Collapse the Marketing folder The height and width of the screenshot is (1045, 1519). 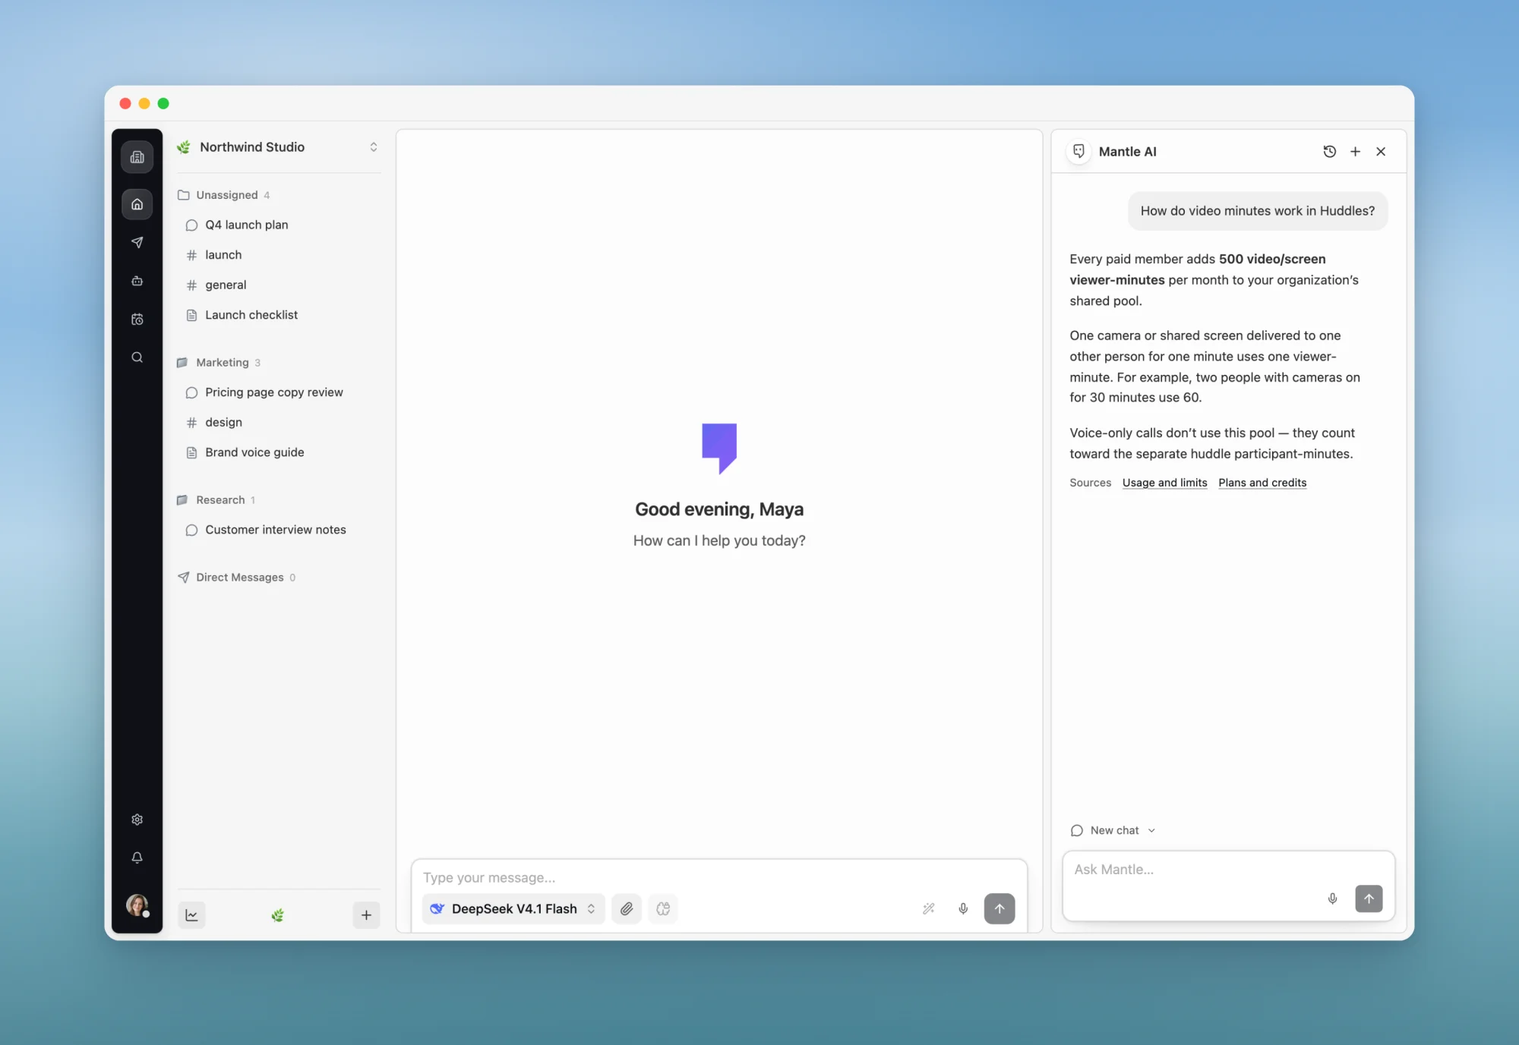[219, 363]
